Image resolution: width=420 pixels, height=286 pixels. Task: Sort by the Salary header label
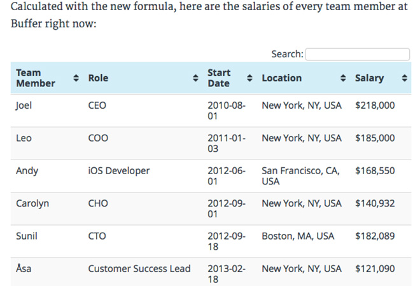(370, 78)
